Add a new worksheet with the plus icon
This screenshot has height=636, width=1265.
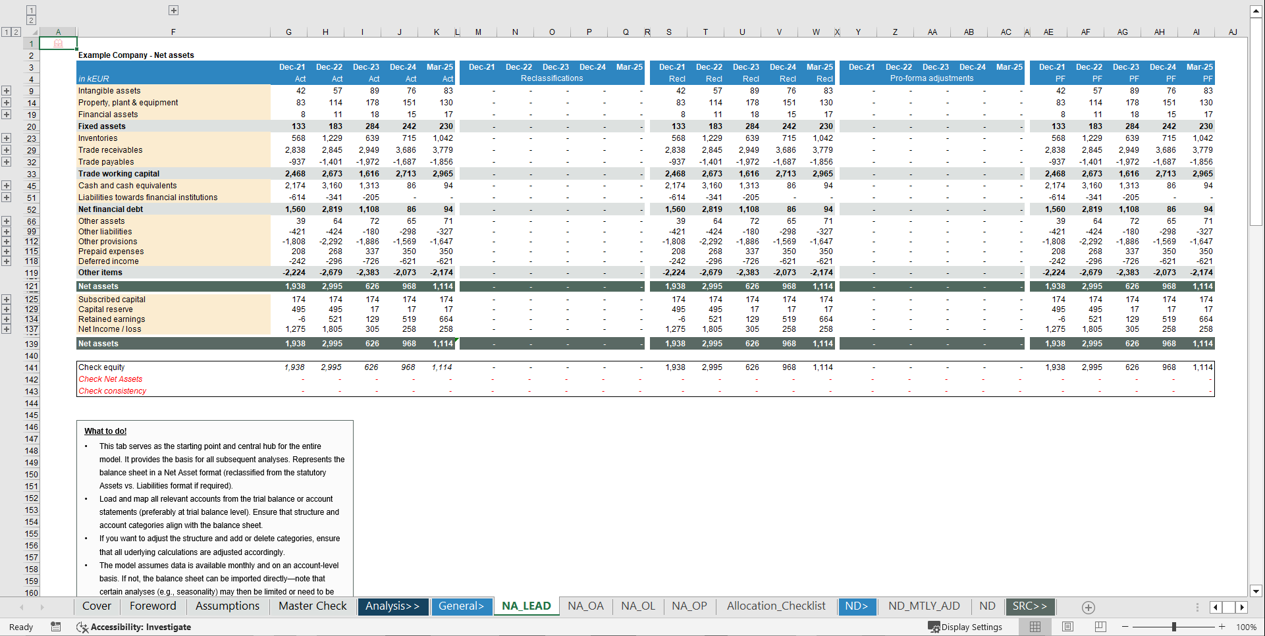(x=1088, y=607)
